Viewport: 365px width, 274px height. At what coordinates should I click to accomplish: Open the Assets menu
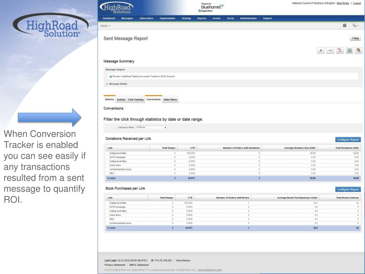tap(216, 19)
